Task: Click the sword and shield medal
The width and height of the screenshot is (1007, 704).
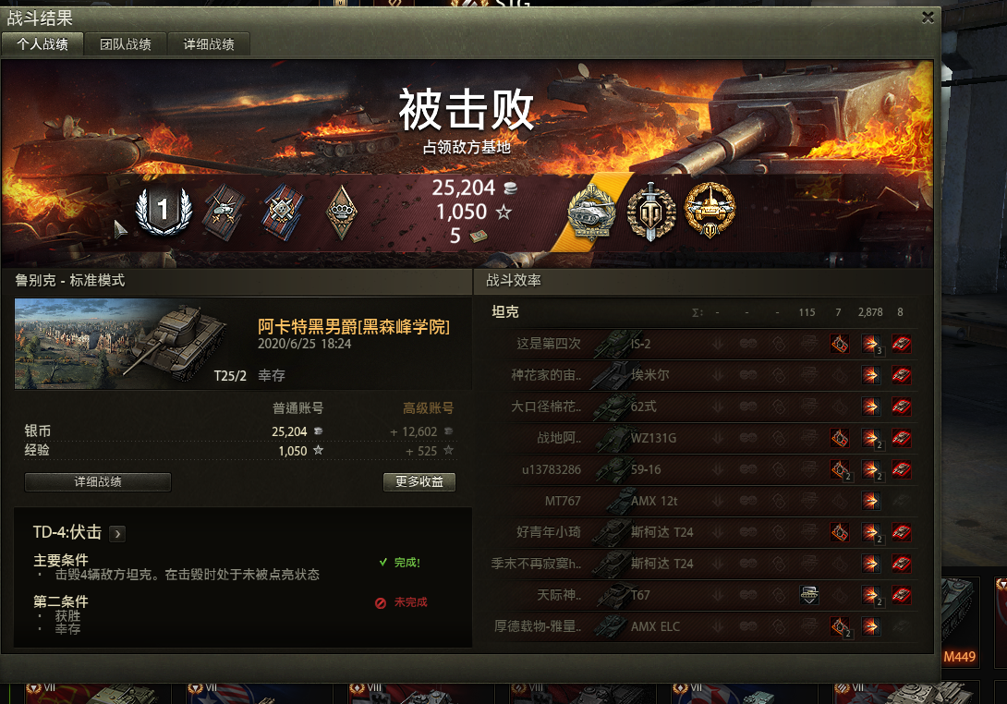Action: tap(650, 212)
